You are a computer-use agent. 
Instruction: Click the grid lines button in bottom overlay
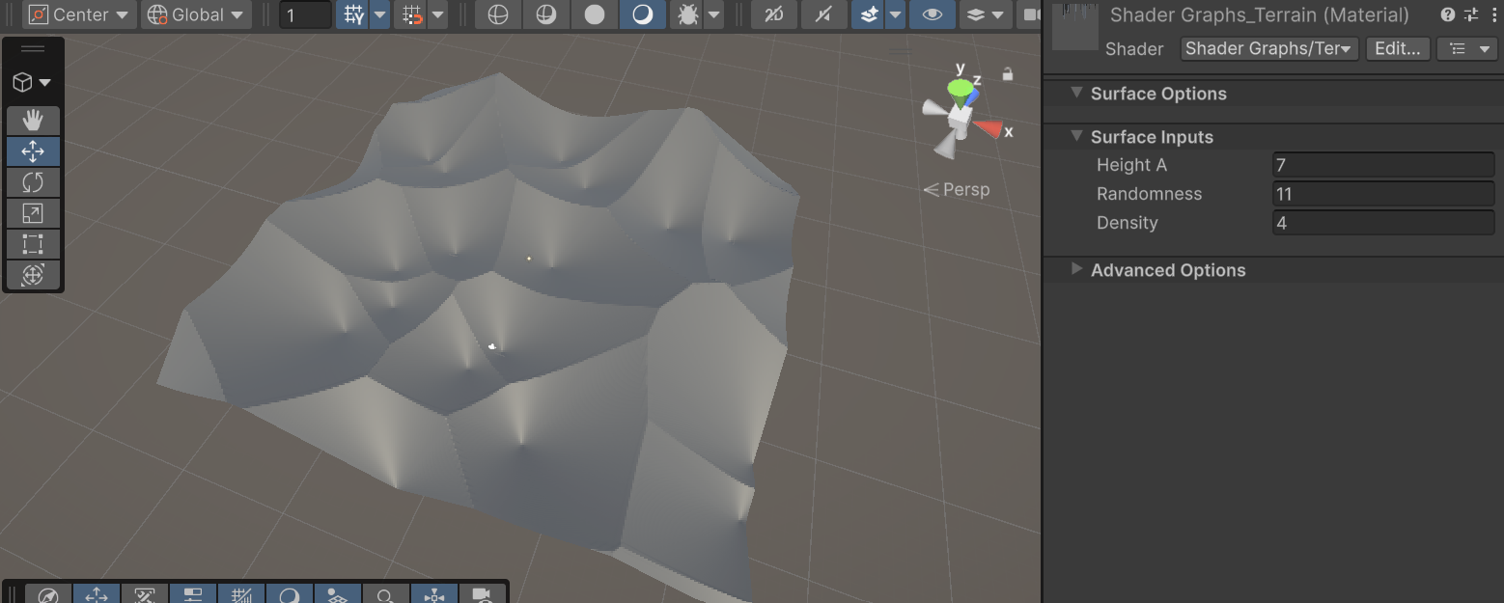pyautogui.click(x=241, y=594)
